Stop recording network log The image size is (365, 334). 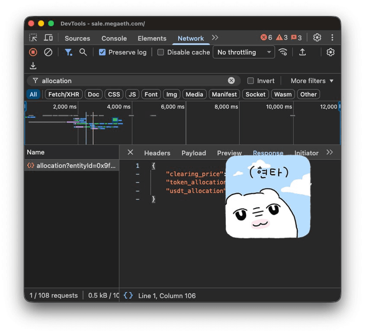pos(33,52)
